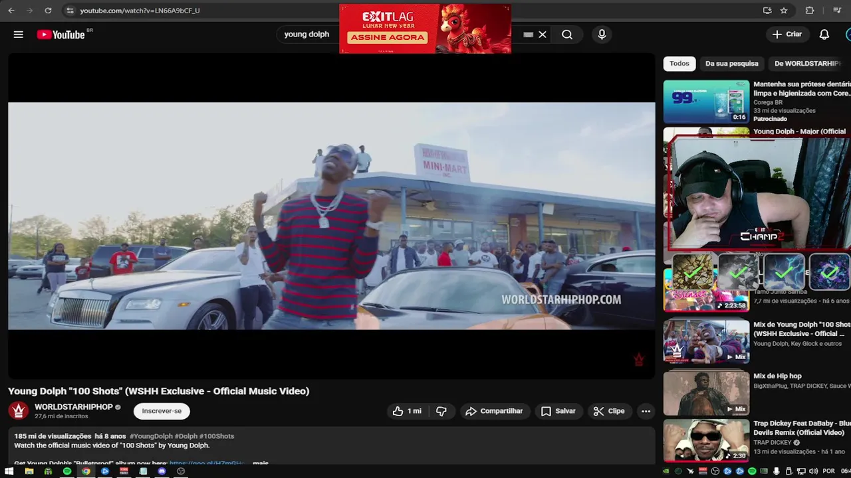Screen dimensions: 851x478
Task: Open the Criar create menu
Action: tap(788, 35)
